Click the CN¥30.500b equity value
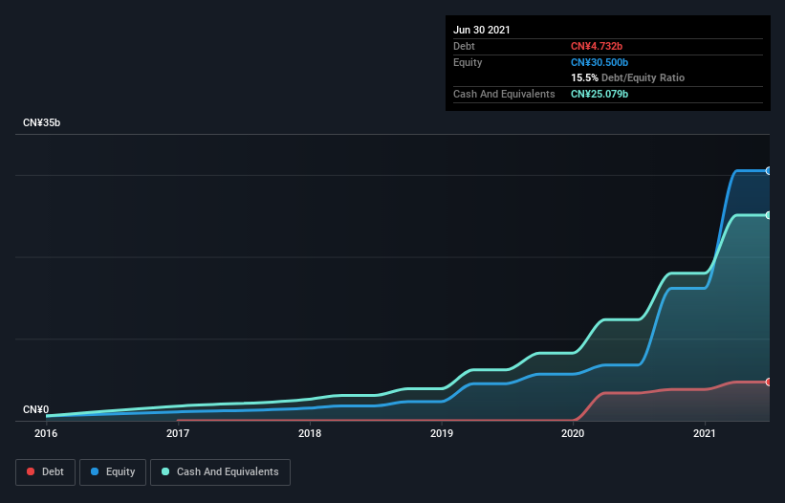The image size is (785, 503). click(600, 62)
